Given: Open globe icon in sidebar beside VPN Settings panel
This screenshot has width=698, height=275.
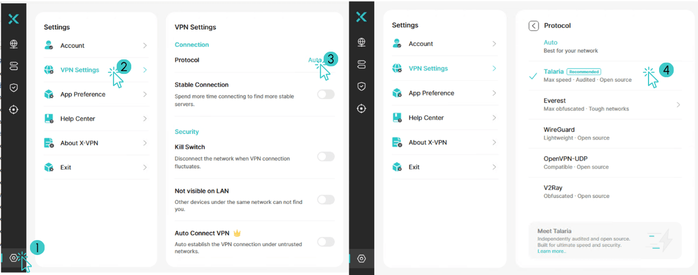Looking at the screenshot, I should click(14, 44).
